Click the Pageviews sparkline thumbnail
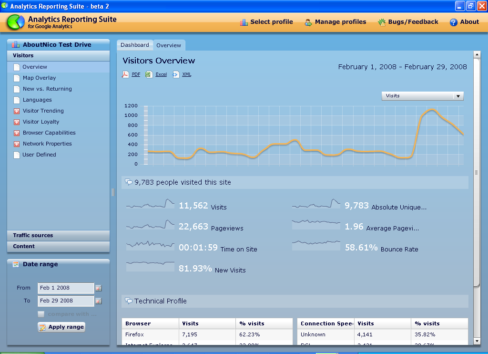Viewport: 488px width, 354px height. [x=150, y=225]
